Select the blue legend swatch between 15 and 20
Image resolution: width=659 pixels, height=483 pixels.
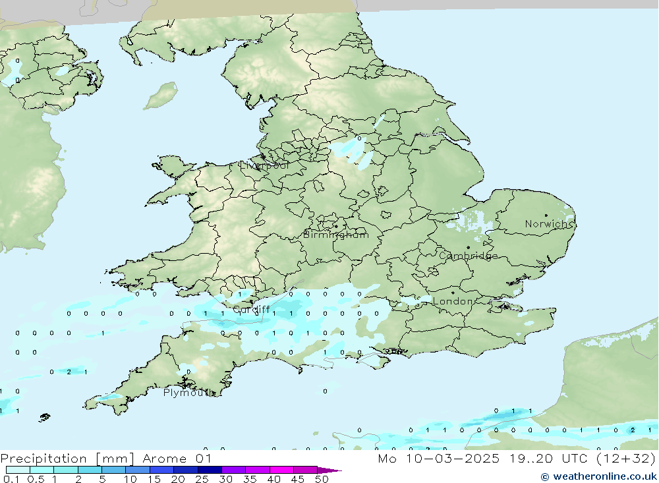point(161,470)
